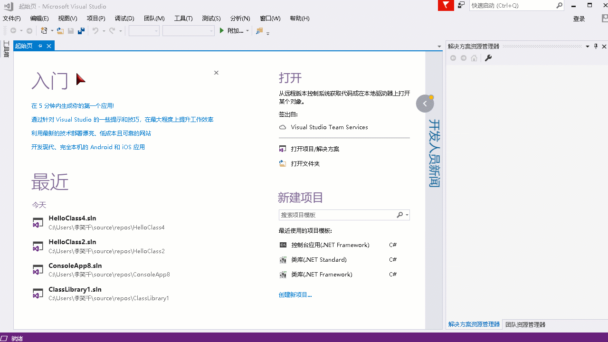Click the 打开项目/解决方案 link
The image size is (608, 342).
pyautogui.click(x=315, y=149)
